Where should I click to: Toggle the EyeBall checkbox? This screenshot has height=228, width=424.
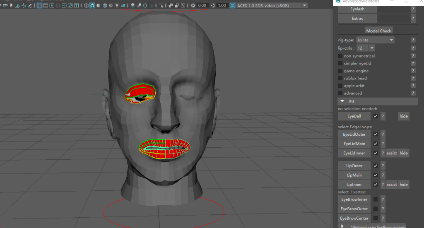click(375, 116)
